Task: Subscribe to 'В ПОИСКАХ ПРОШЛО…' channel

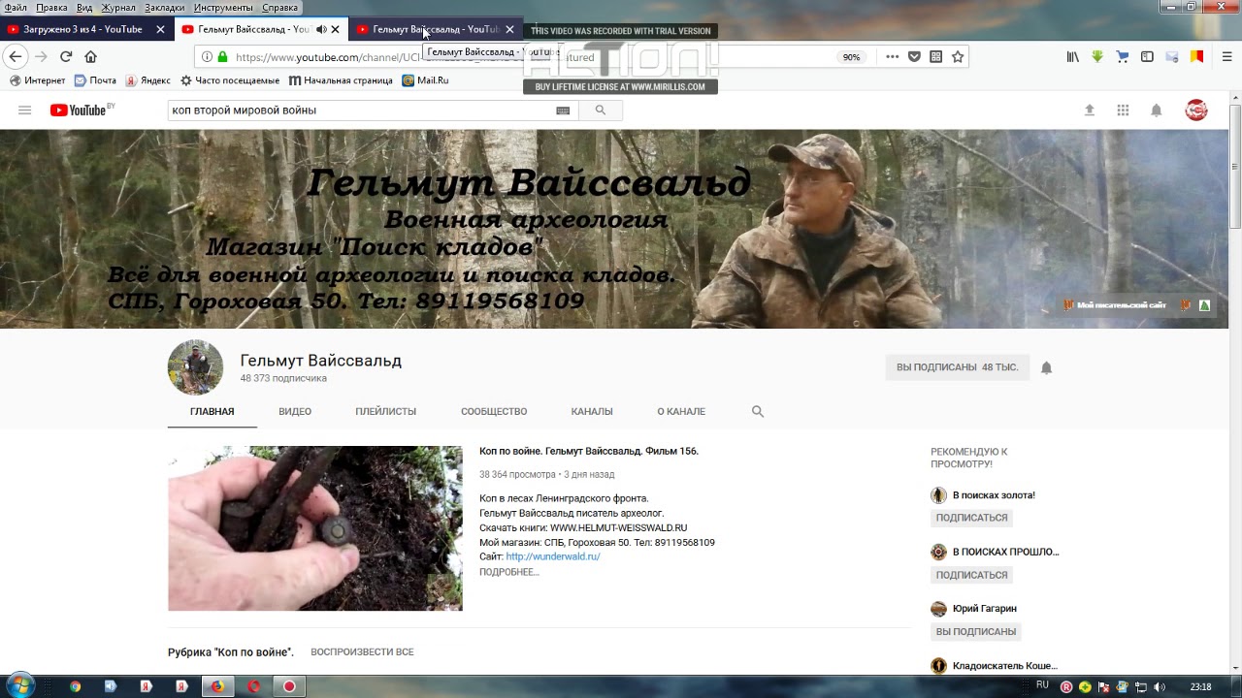Action: (971, 575)
